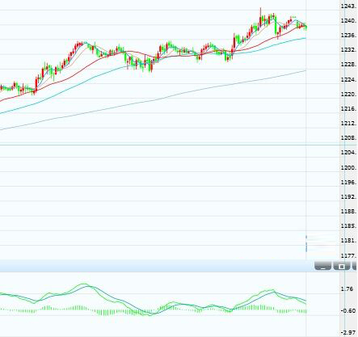Click the 1232 price axis label

coord(349,50)
